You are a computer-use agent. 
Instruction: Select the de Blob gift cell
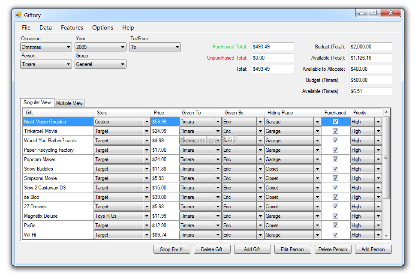[x=58, y=197]
